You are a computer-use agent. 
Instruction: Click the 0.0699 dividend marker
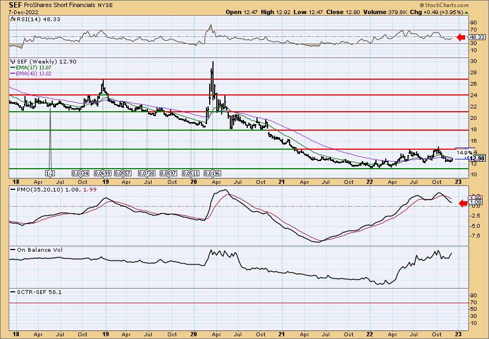coord(103,173)
